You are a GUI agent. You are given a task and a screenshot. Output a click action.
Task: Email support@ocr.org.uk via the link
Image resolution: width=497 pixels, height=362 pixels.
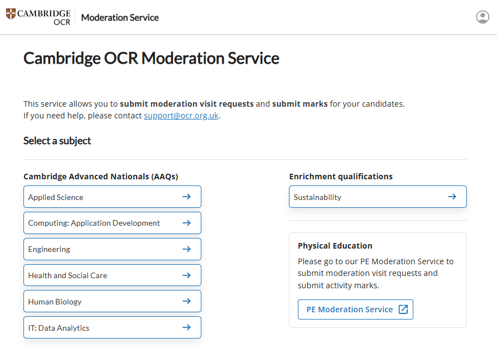[x=181, y=116]
